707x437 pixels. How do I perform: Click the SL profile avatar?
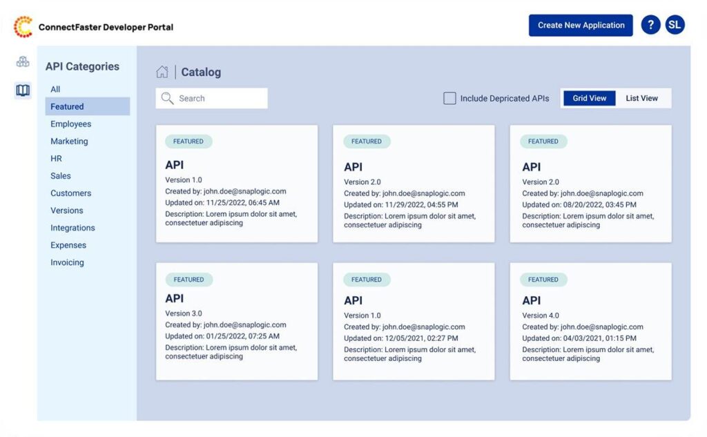pos(675,24)
